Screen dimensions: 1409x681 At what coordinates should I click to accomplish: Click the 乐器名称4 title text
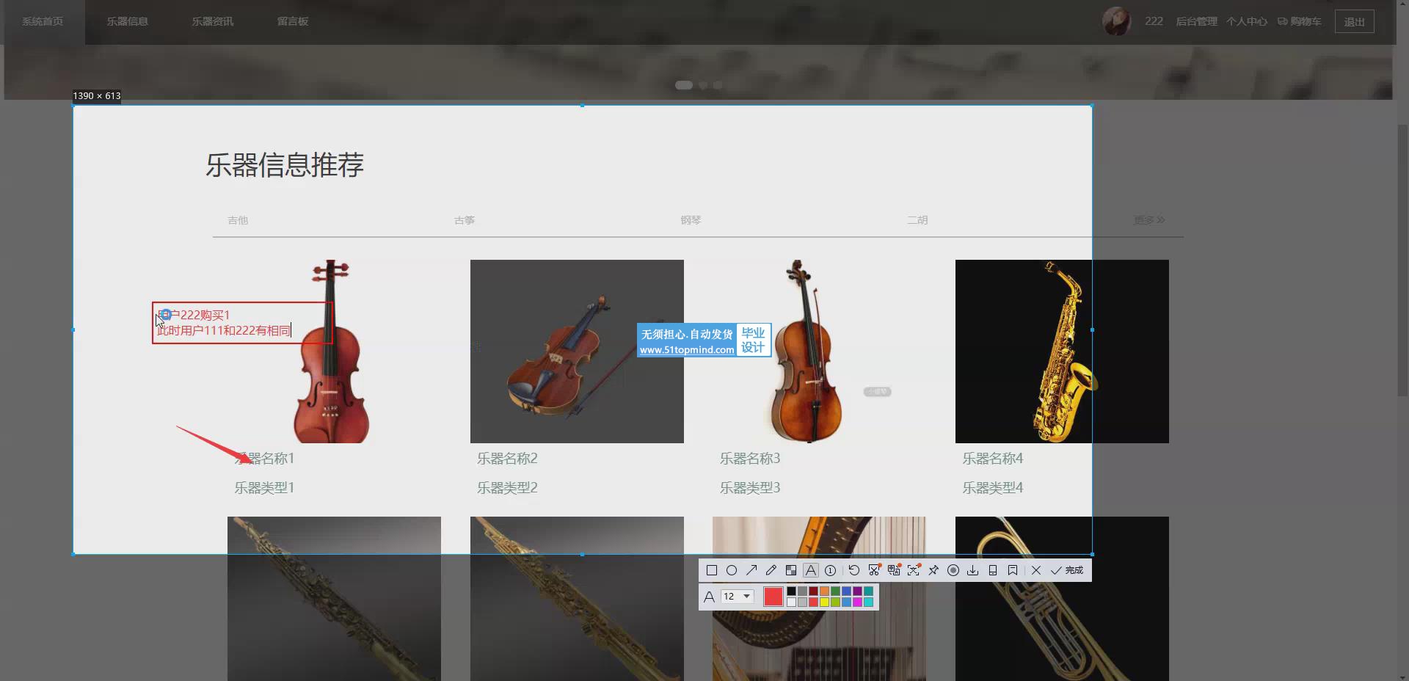pyautogui.click(x=993, y=459)
